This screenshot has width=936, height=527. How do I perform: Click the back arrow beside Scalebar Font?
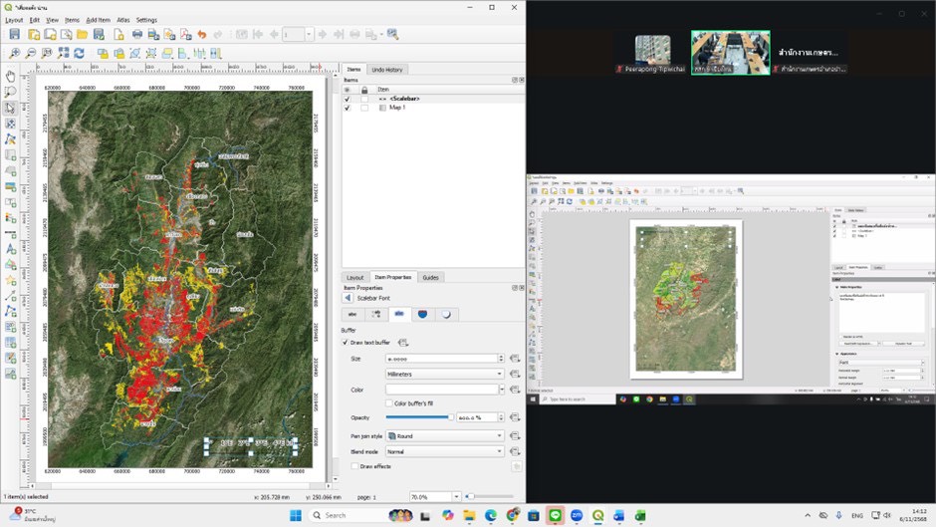point(348,297)
